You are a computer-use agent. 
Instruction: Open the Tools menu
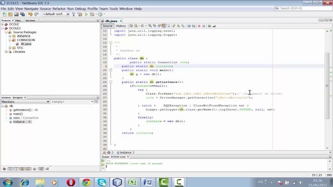coord(113,9)
